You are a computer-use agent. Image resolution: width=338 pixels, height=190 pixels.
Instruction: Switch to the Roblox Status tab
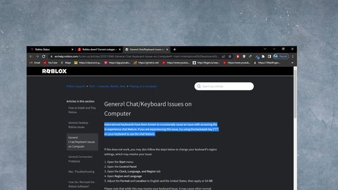pyautogui.click(x=50, y=50)
